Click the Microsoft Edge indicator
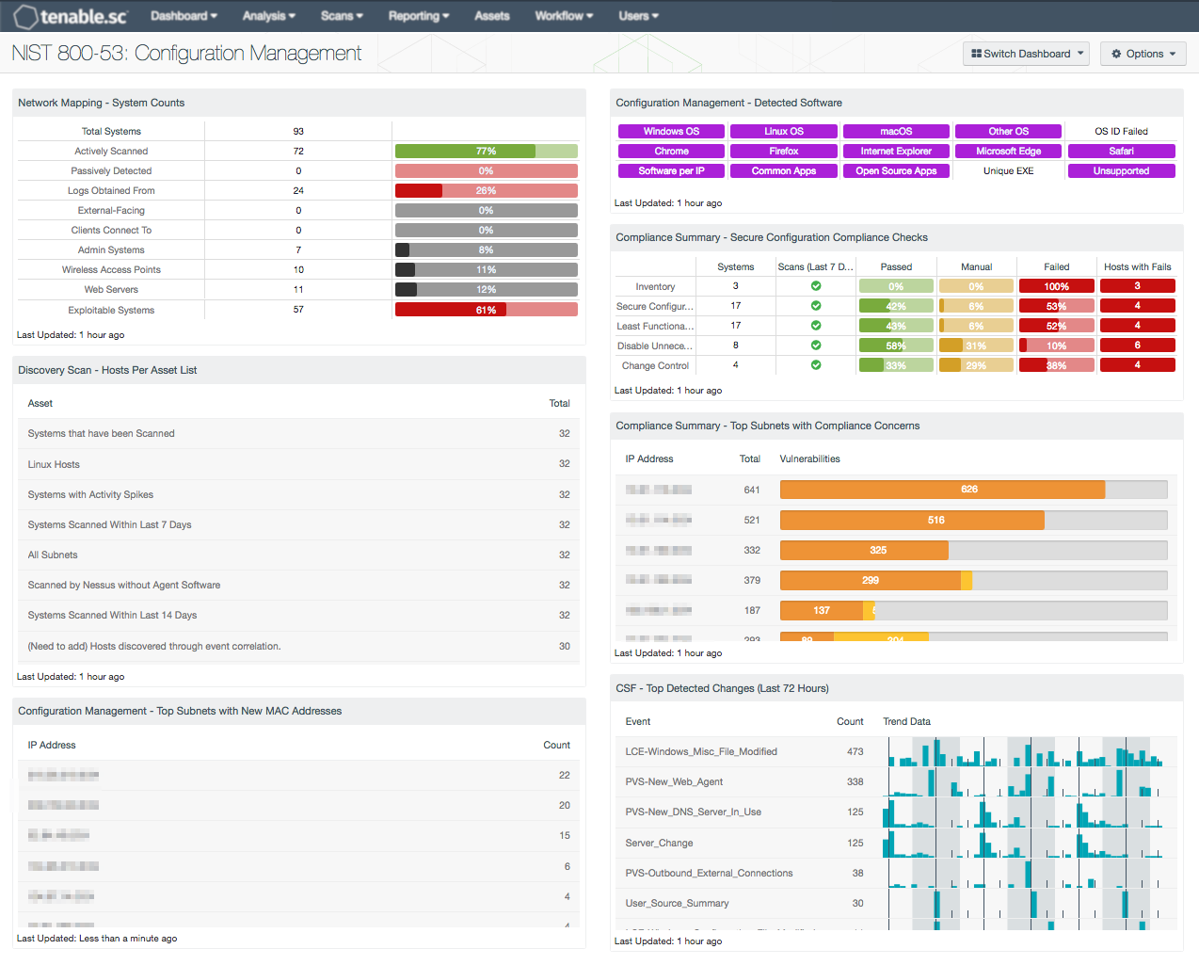This screenshot has width=1199, height=965. coord(1008,152)
